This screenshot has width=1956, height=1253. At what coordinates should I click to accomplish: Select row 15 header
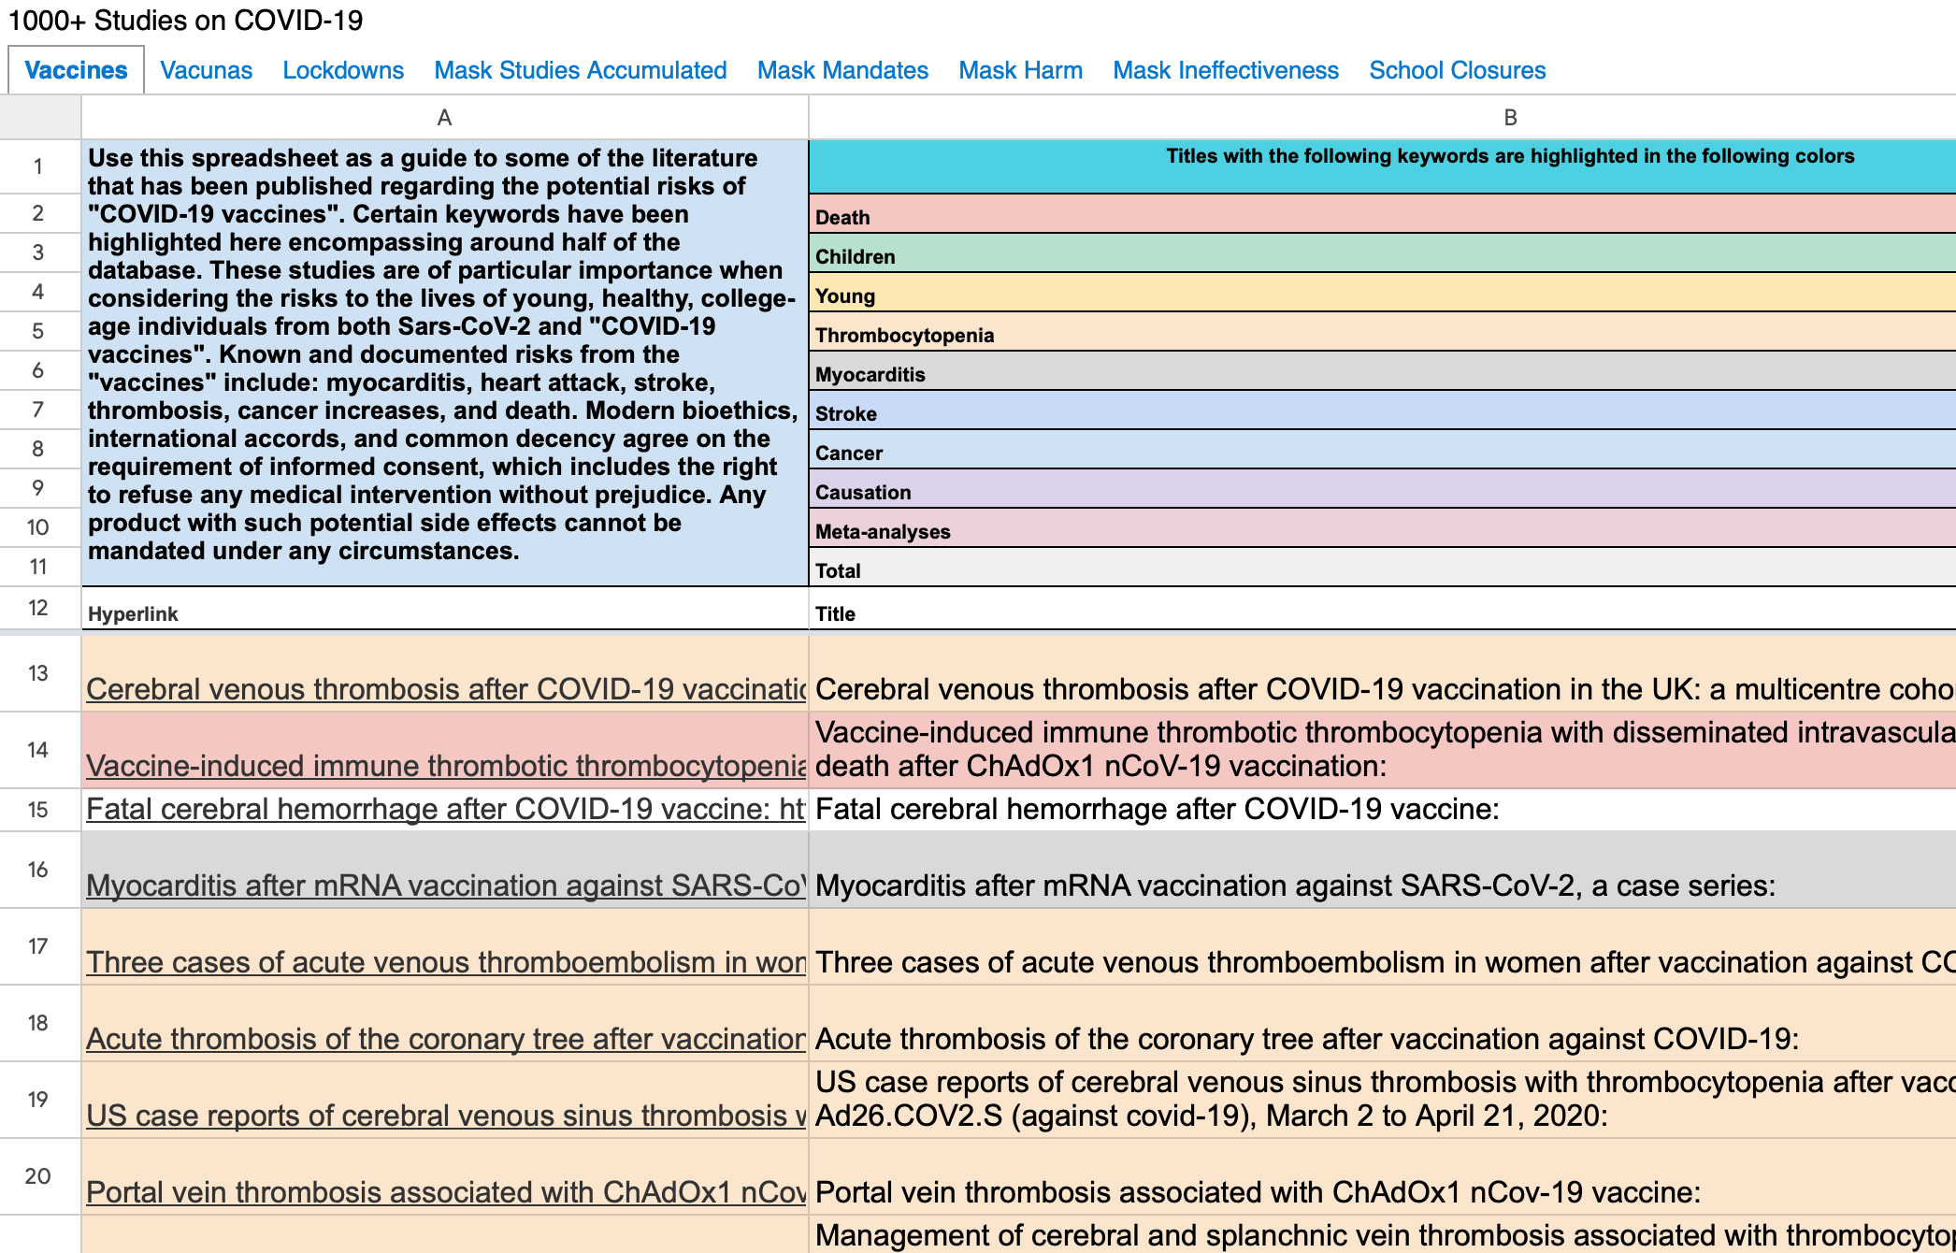click(38, 810)
